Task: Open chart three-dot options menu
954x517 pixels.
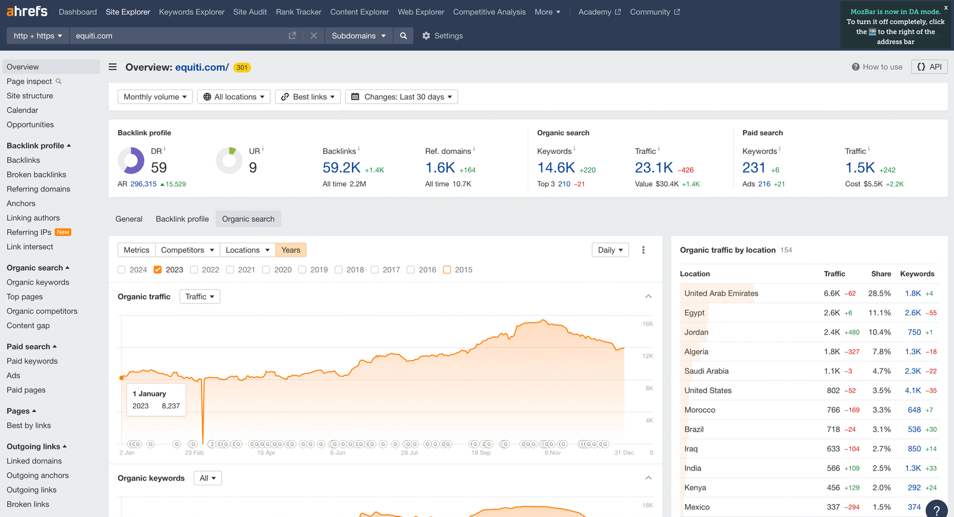Action: (643, 250)
